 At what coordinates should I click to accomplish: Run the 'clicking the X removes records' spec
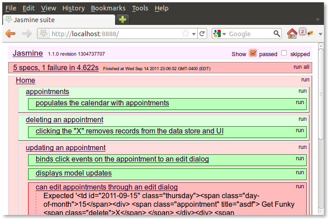click(x=300, y=130)
